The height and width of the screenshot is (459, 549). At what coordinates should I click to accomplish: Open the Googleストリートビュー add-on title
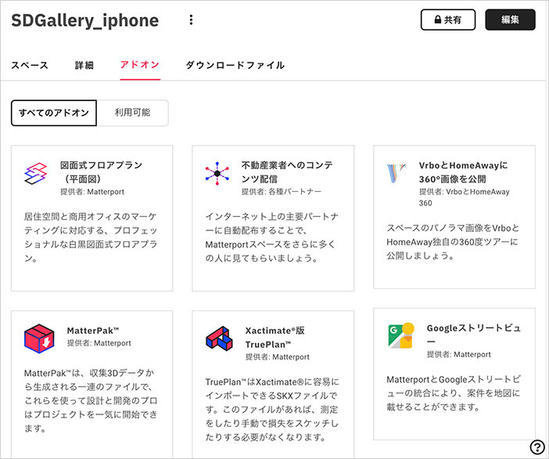(474, 334)
